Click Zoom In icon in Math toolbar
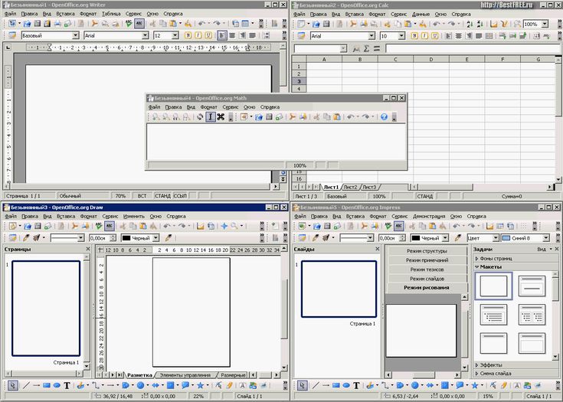The width and height of the screenshot is (563, 402). [x=155, y=116]
